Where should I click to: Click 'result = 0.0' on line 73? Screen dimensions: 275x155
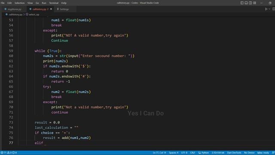click(47, 122)
